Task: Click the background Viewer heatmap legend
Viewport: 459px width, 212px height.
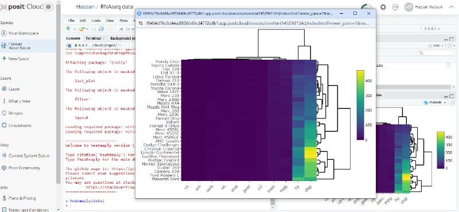Action: pyautogui.click(x=440, y=150)
